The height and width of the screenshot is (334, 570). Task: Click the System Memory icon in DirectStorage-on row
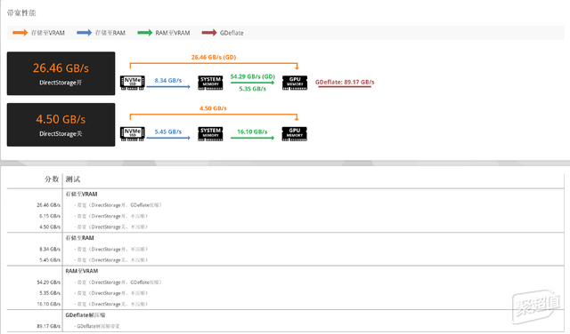click(210, 83)
